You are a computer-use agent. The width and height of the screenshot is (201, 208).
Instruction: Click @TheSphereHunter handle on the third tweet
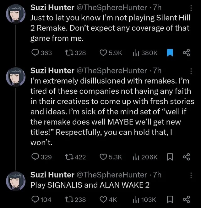[x=111, y=175]
